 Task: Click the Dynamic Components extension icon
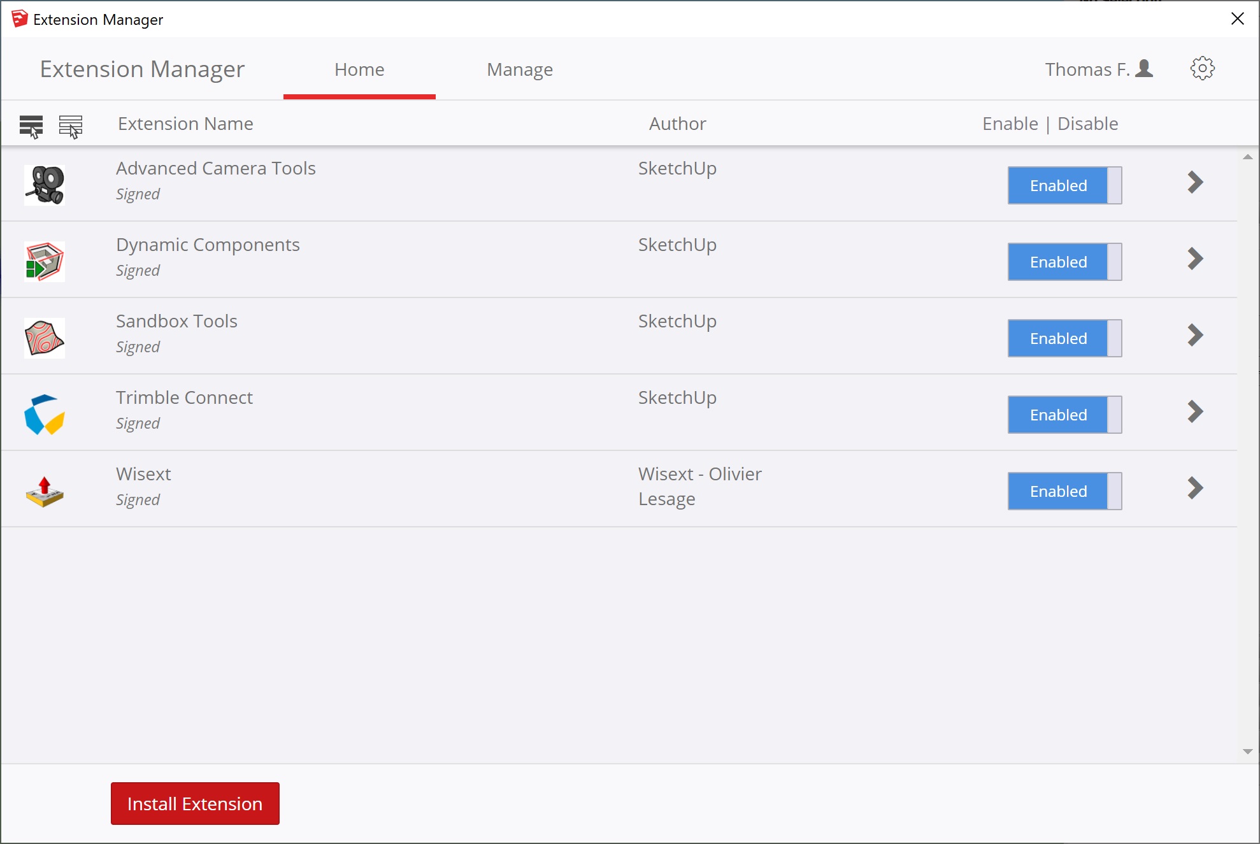click(45, 261)
